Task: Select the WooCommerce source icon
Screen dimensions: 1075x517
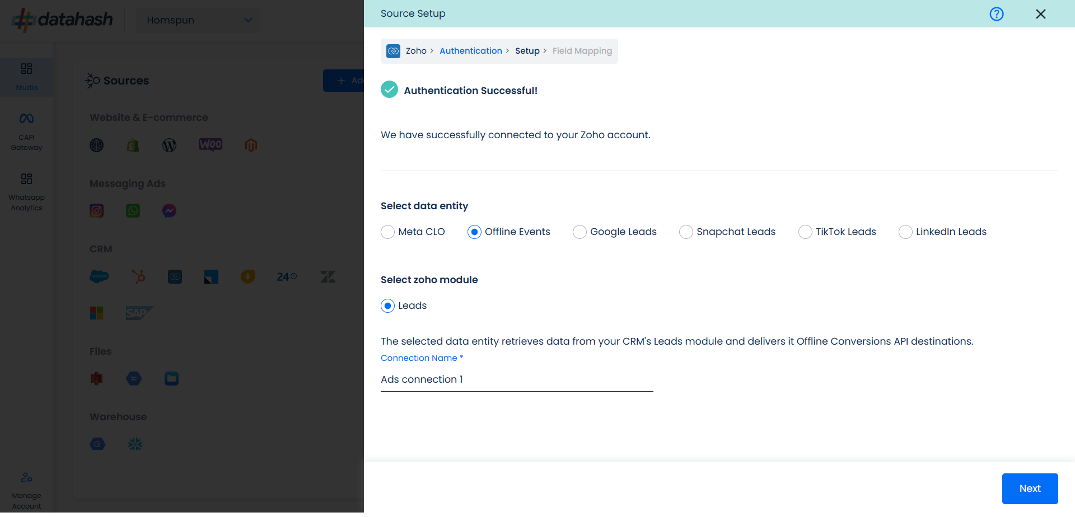Action: coord(211,145)
